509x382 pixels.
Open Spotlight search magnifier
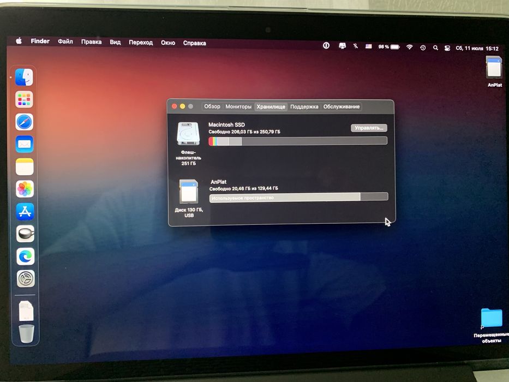coord(435,48)
